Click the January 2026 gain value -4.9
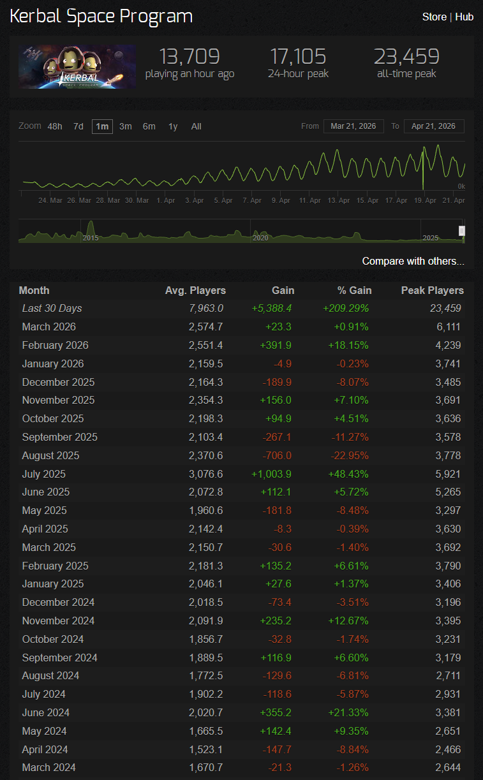The image size is (483, 780). pyautogui.click(x=284, y=364)
